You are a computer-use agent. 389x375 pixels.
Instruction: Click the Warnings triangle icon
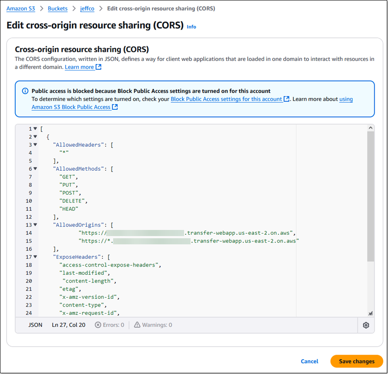pos(137,325)
